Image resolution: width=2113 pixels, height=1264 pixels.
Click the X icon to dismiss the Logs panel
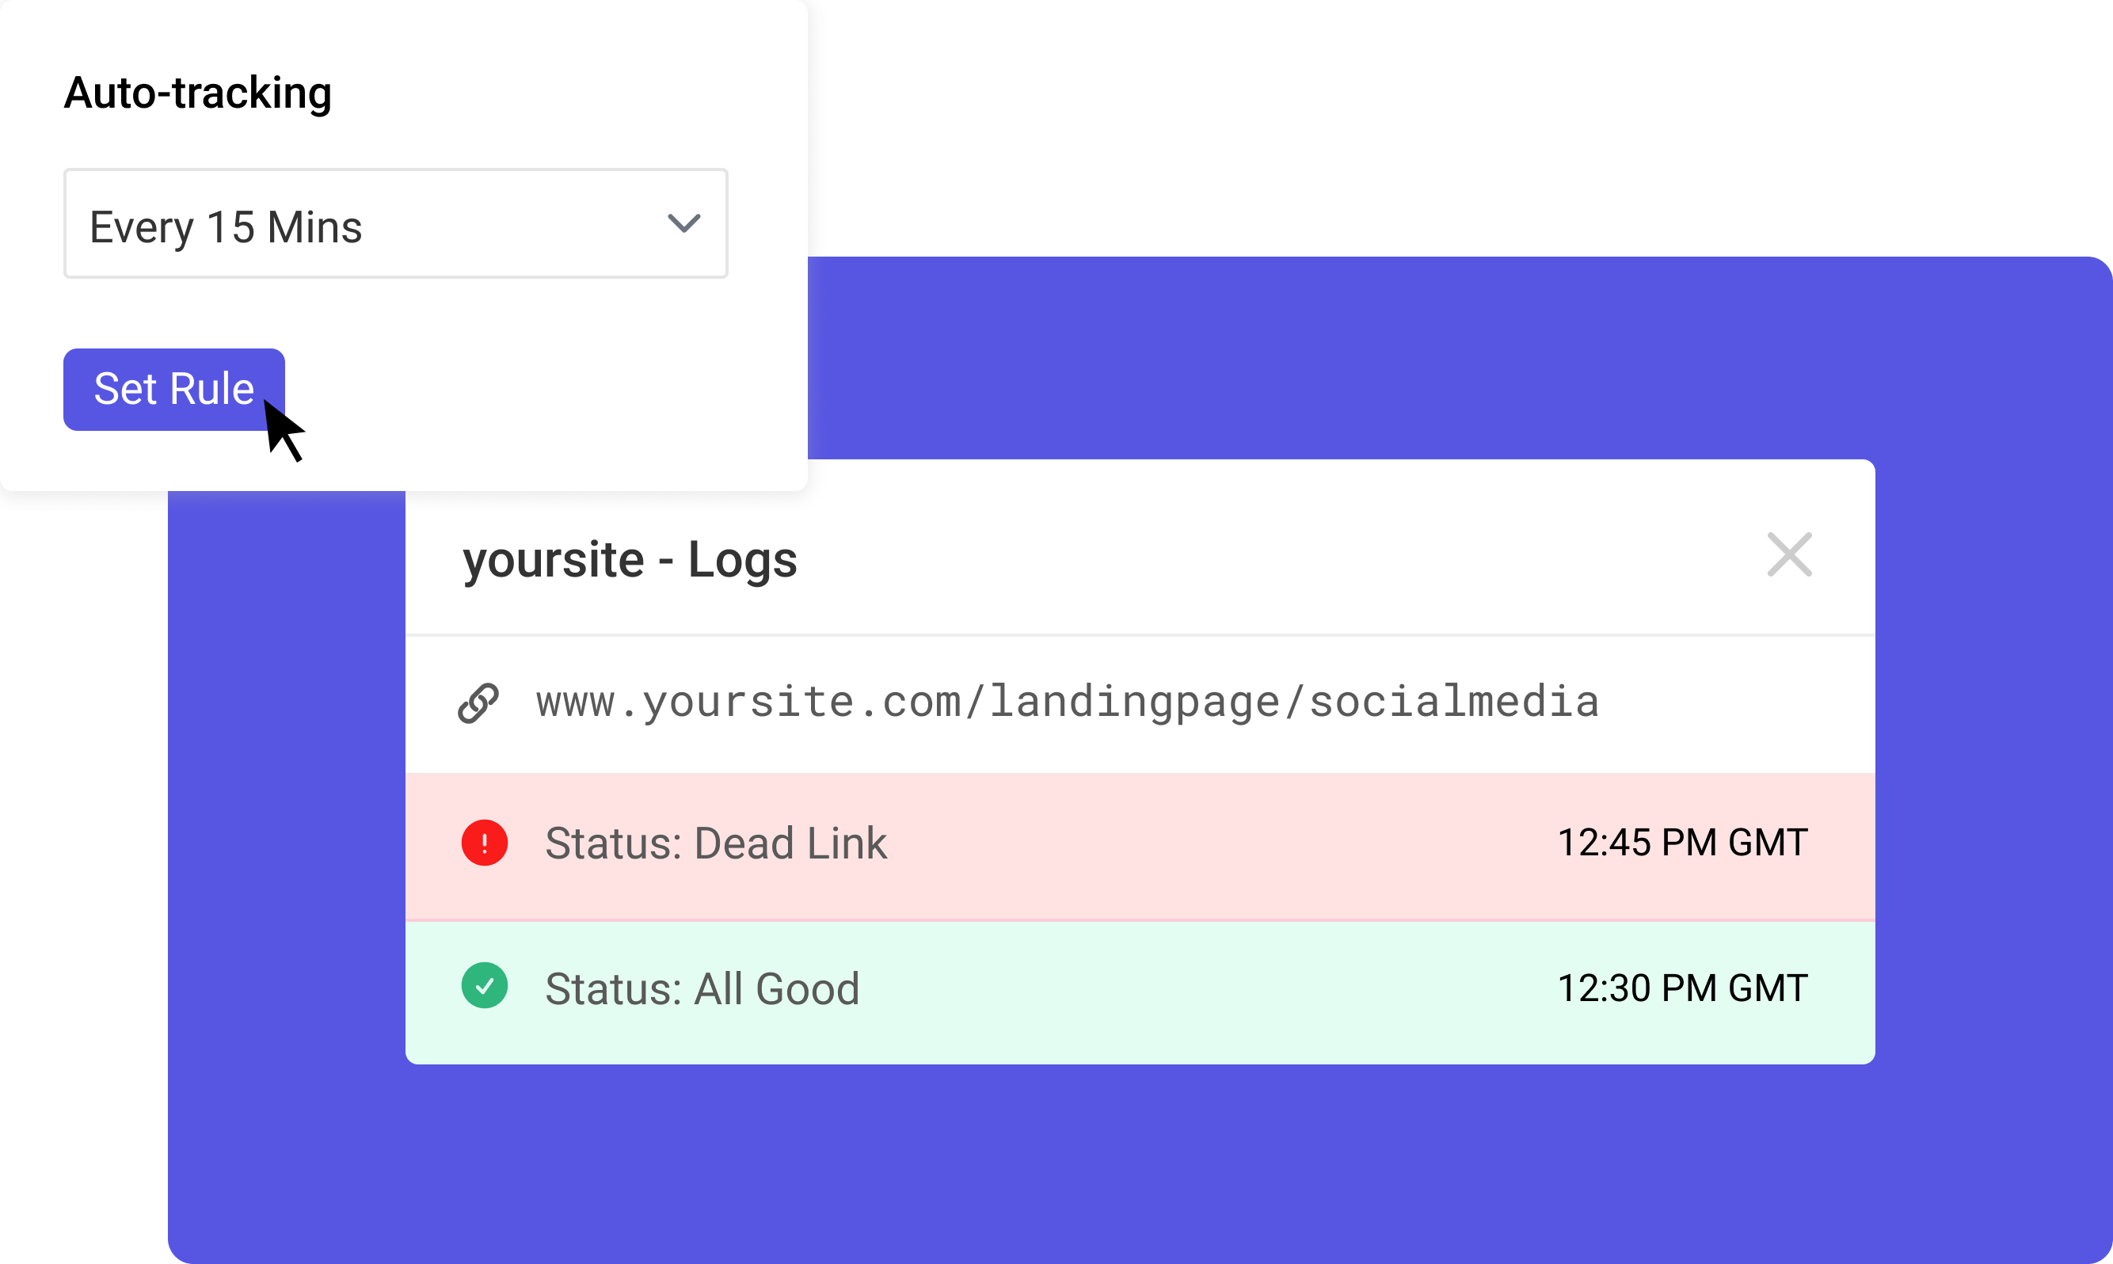(x=1789, y=554)
